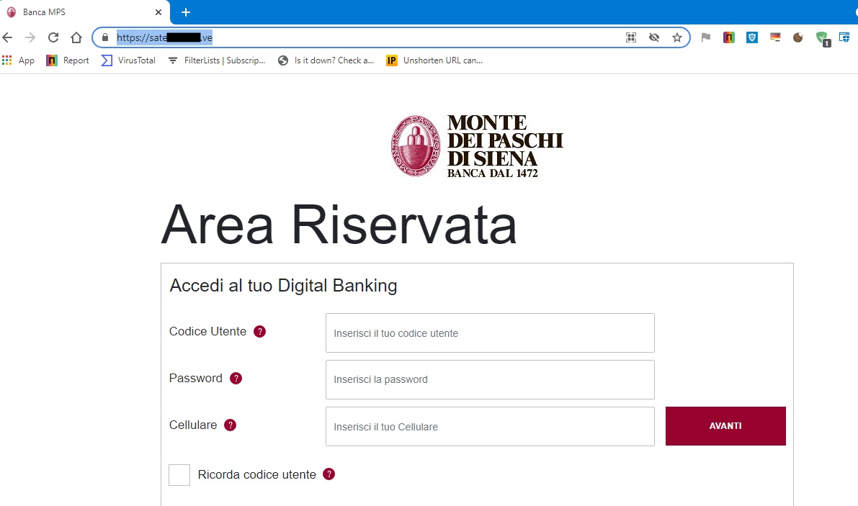
Task: Open a new tab with plus button
Action: point(185,12)
